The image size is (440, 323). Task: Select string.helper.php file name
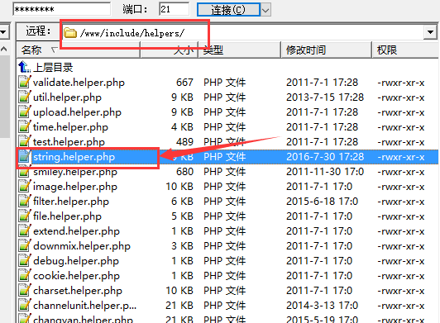tap(74, 157)
